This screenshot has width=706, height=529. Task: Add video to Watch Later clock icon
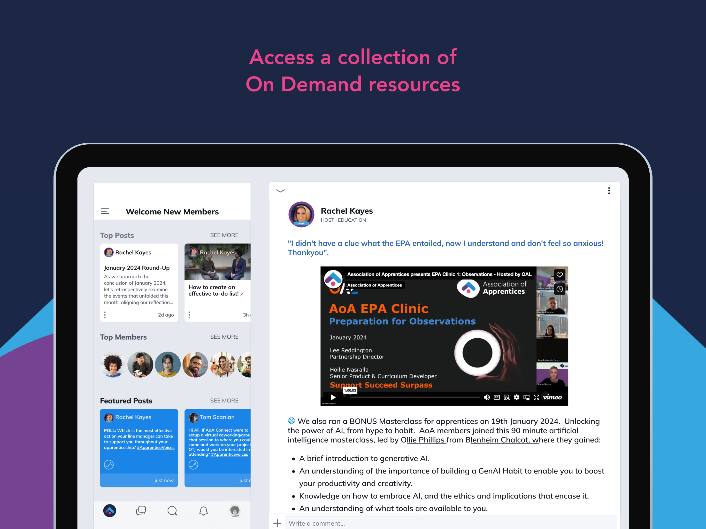[x=559, y=289]
